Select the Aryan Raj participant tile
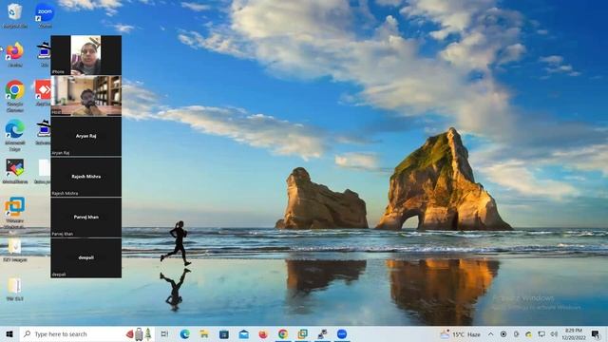Screen dimensions: 608x342 point(86,137)
